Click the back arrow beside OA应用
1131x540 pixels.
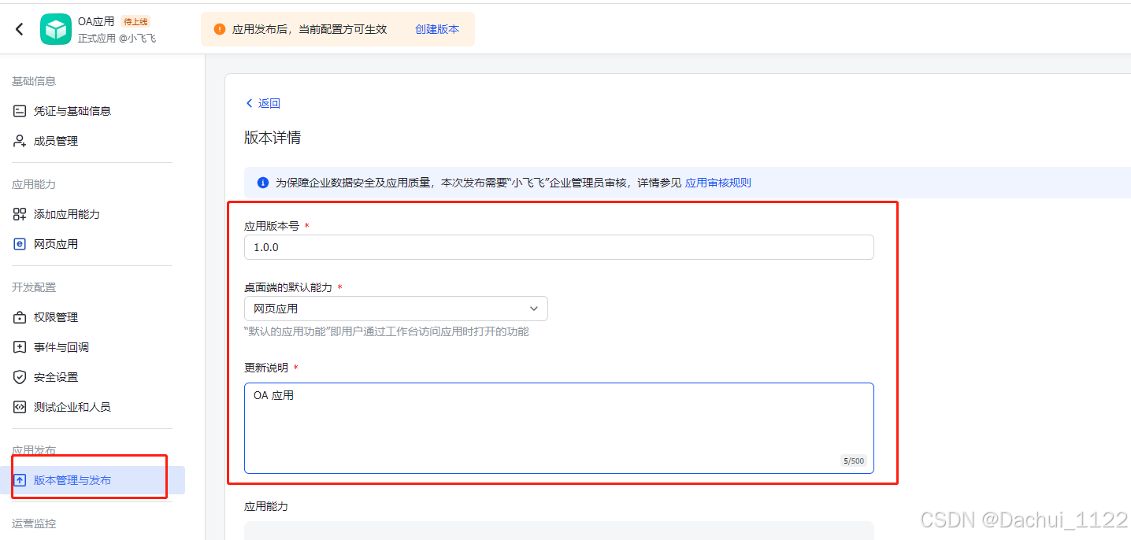pyautogui.click(x=20, y=29)
